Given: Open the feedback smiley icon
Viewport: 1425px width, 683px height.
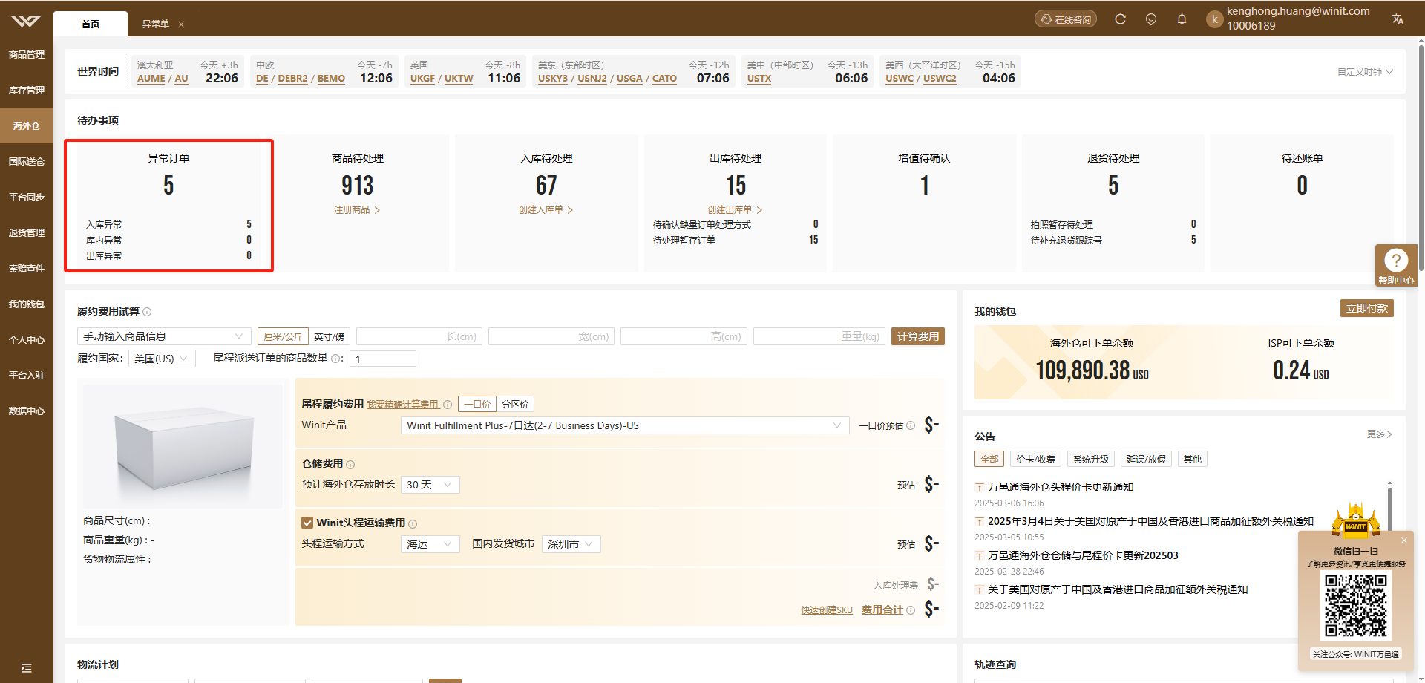Looking at the screenshot, I should point(1151,19).
